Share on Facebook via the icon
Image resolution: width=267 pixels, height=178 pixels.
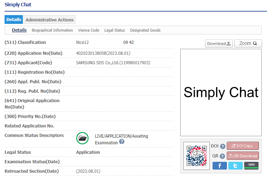[220, 166]
